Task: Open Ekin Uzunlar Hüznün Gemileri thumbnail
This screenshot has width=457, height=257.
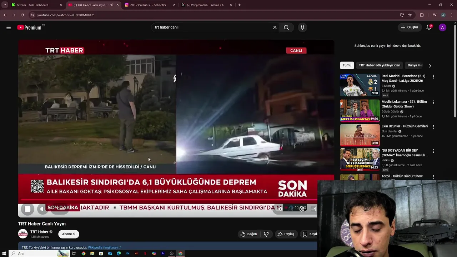Action: (360, 135)
